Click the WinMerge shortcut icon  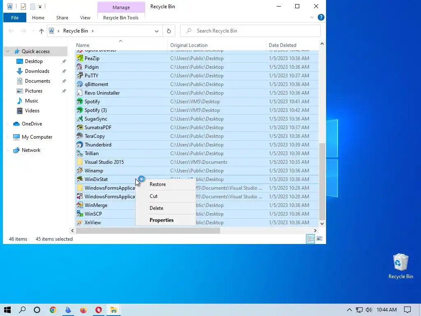click(x=79, y=205)
